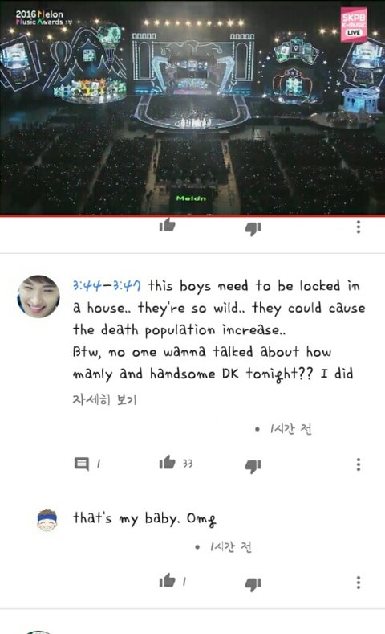This screenshot has width=385, height=634.
Task: View cartoon headband avatar profile
Action: pos(47,520)
